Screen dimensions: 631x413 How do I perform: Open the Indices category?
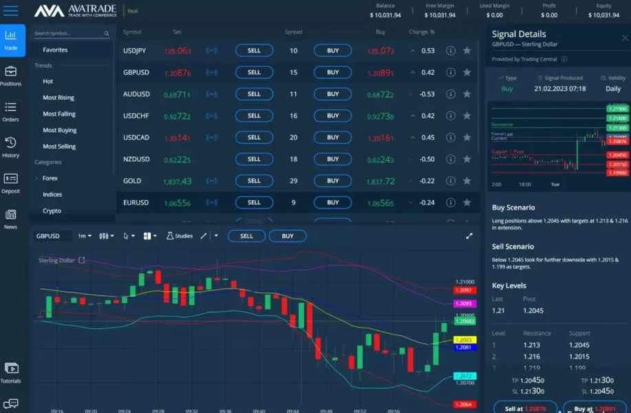coord(52,194)
